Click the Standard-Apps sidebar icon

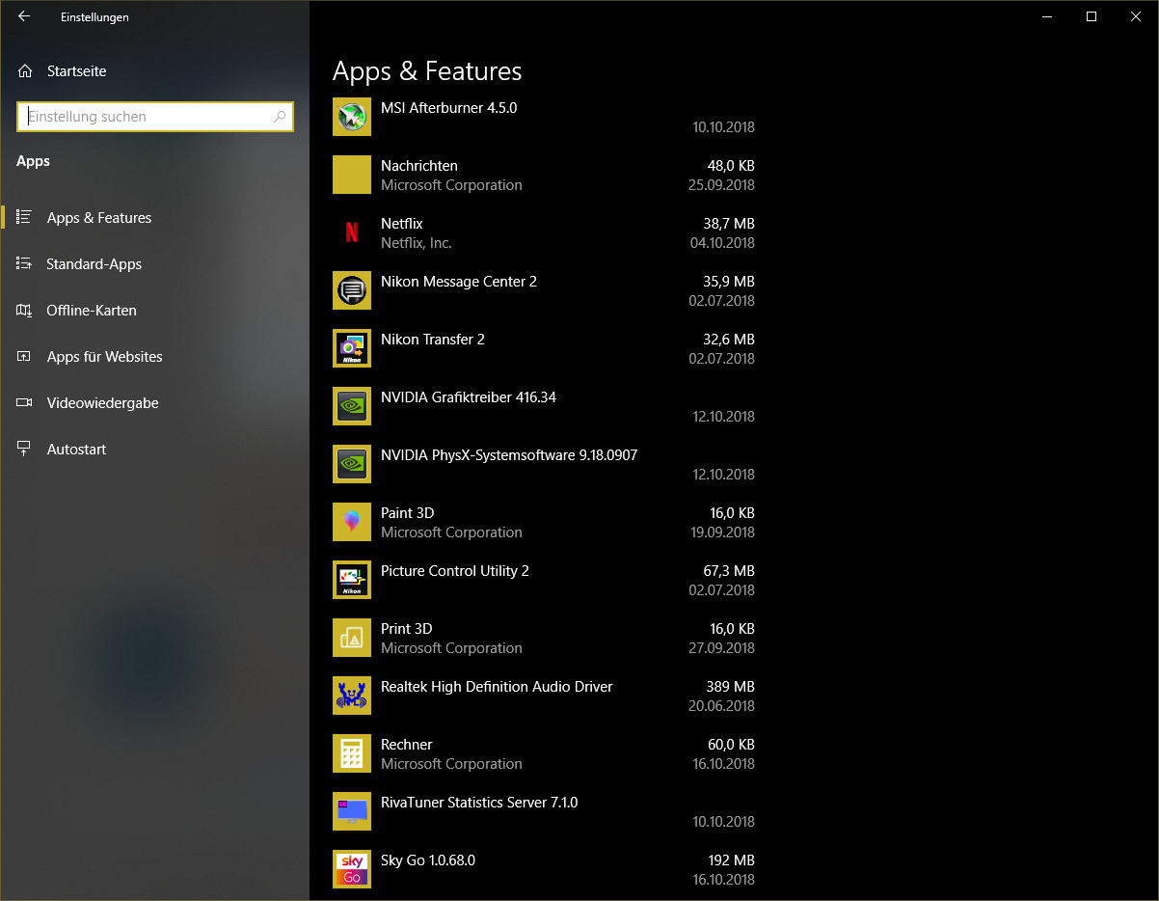point(25,264)
